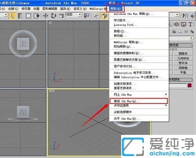Choose the Select and Move tool
The image size is (196, 158).
[x=45, y=16]
